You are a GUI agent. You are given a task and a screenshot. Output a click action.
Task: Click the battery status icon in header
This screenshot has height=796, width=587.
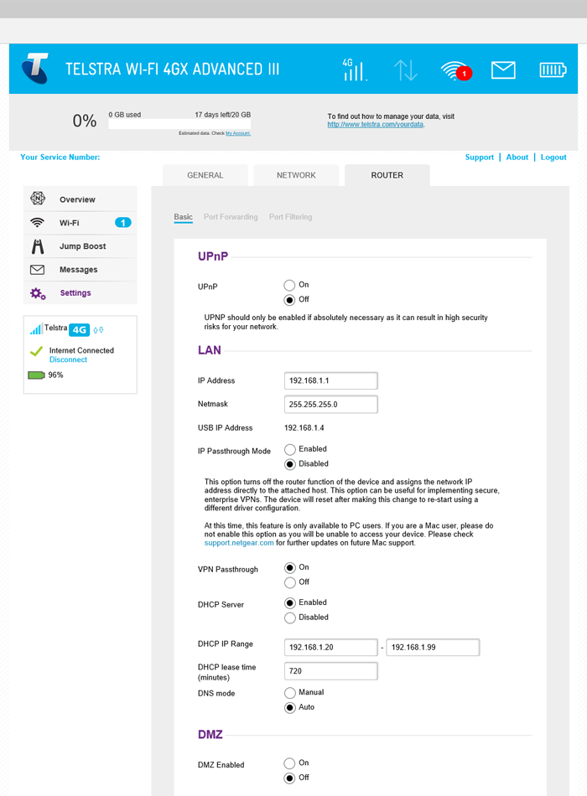[x=553, y=70]
